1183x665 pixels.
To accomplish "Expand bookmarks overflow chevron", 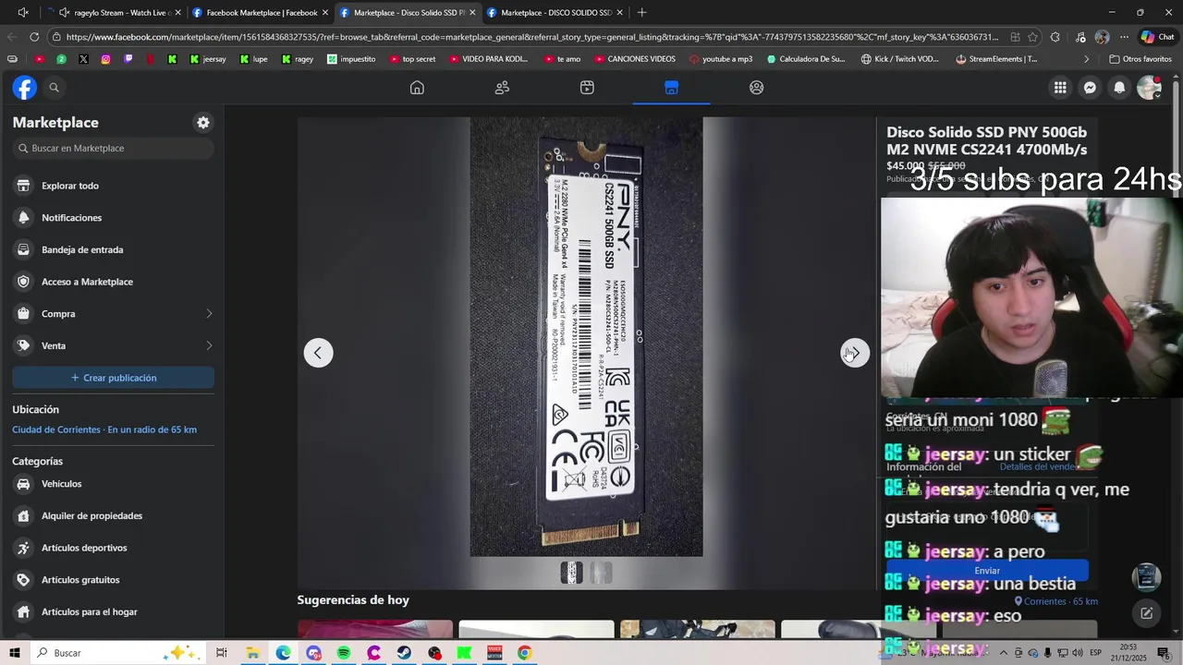I will [x=1086, y=59].
